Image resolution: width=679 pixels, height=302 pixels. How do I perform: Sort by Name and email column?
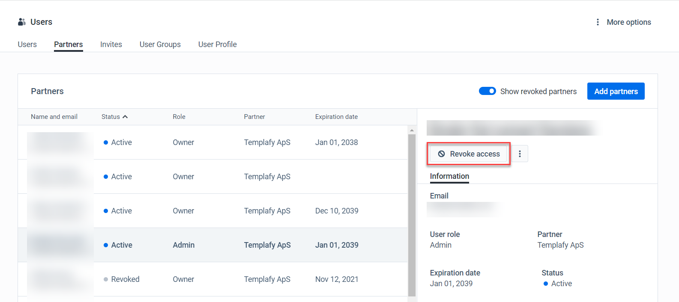pos(54,117)
